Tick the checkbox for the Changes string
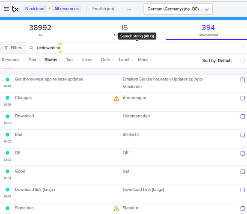247x214 pixels. pyautogui.click(x=242, y=98)
